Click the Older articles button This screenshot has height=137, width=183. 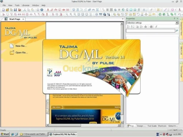(x=57, y=107)
